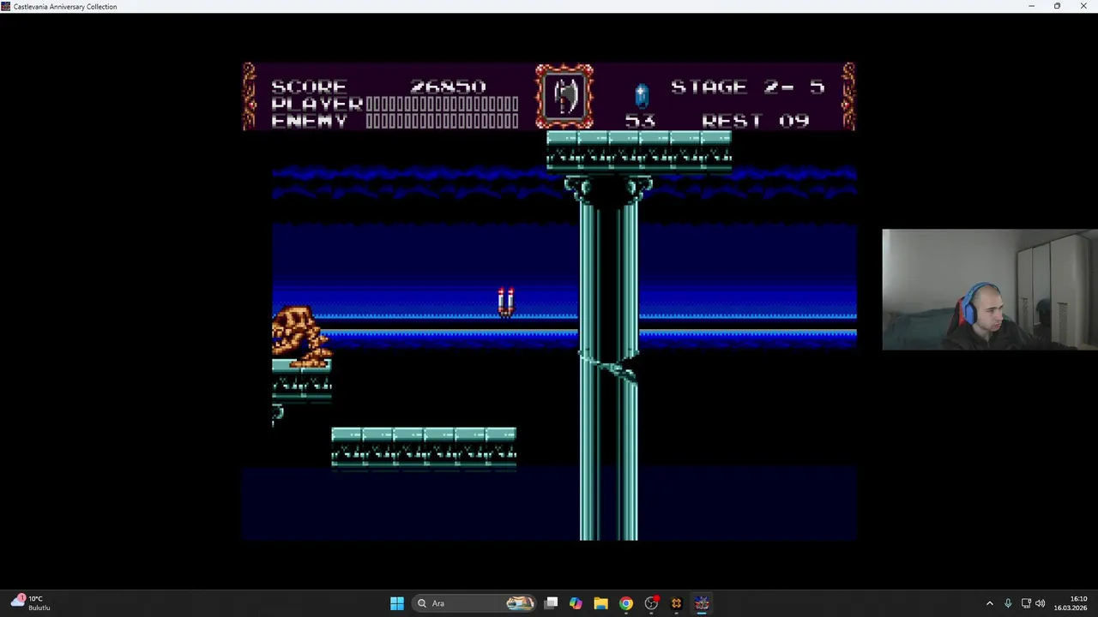Click the blue heart ammo crystal icon

641,95
